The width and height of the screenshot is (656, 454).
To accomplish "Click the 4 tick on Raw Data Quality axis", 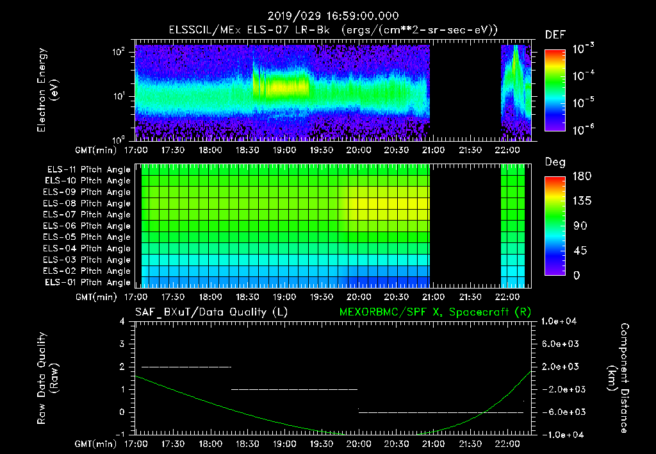I will 122,321.
